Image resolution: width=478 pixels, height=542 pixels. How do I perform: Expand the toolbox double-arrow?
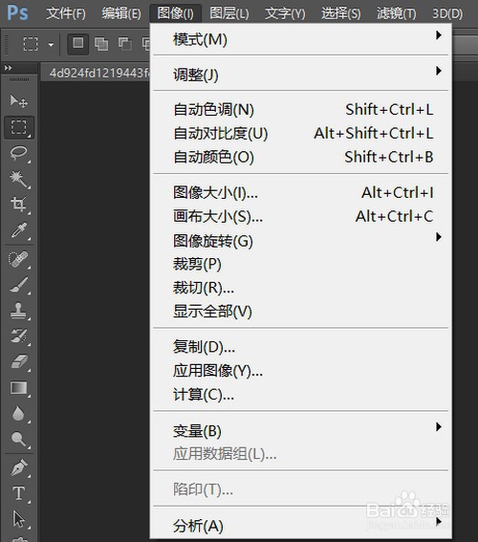[x=8, y=68]
